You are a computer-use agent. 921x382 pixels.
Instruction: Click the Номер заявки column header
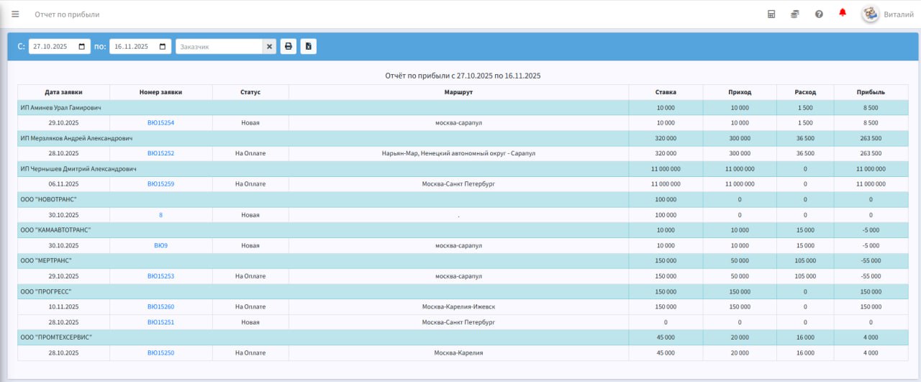(x=160, y=92)
